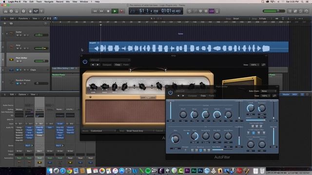Open the Amp window View size dropdown
Viewport: 312px width, 175px height.
254,65
